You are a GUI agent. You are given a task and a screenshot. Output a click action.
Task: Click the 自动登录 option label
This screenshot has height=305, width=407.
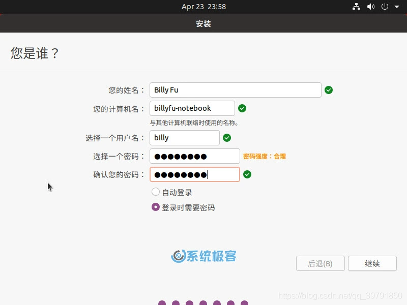pyautogui.click(x=177, y=193)
